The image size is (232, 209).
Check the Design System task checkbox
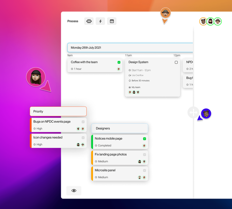click(x=176, y=62)
